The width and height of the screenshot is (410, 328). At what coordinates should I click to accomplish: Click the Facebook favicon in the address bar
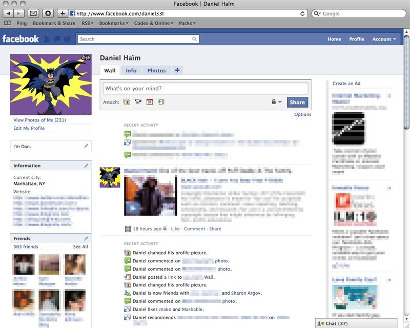(72, 14)
